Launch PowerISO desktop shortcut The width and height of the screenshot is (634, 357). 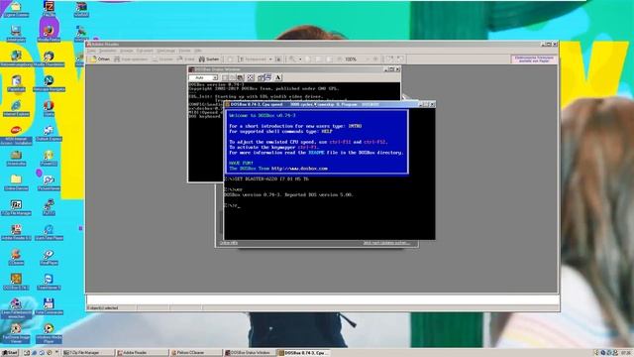click(x=49, y=158)
